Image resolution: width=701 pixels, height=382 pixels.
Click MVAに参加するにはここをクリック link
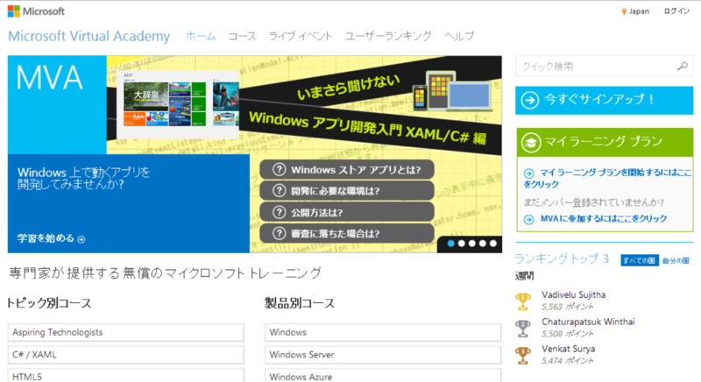click(604, 219)
